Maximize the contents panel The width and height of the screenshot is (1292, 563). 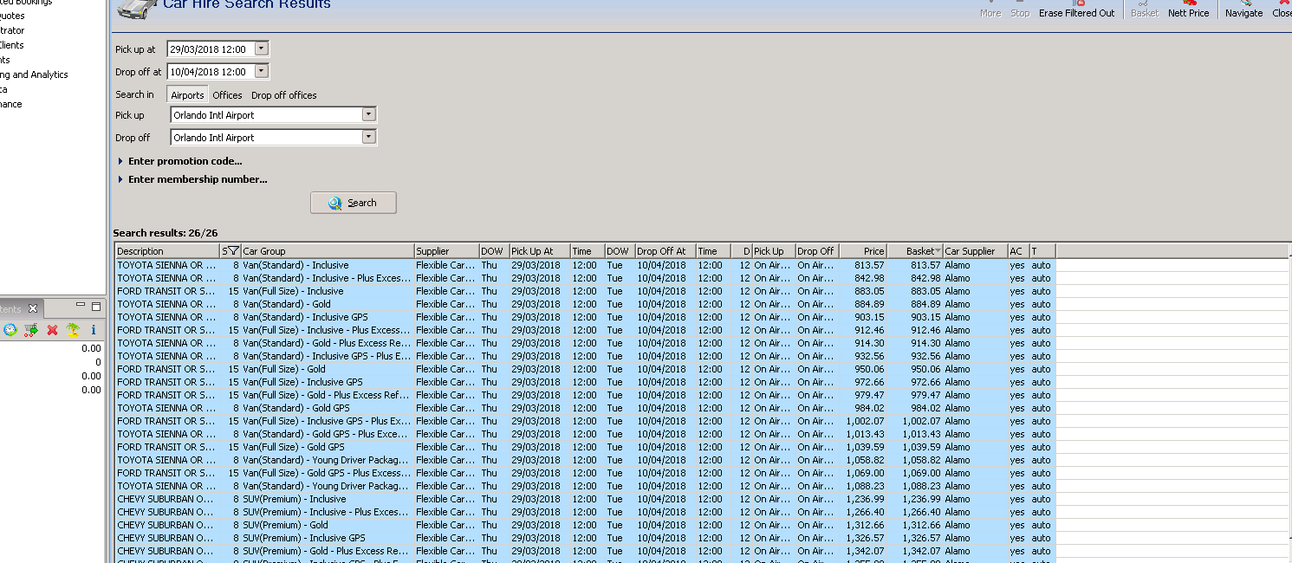click(x=96, y=307)
